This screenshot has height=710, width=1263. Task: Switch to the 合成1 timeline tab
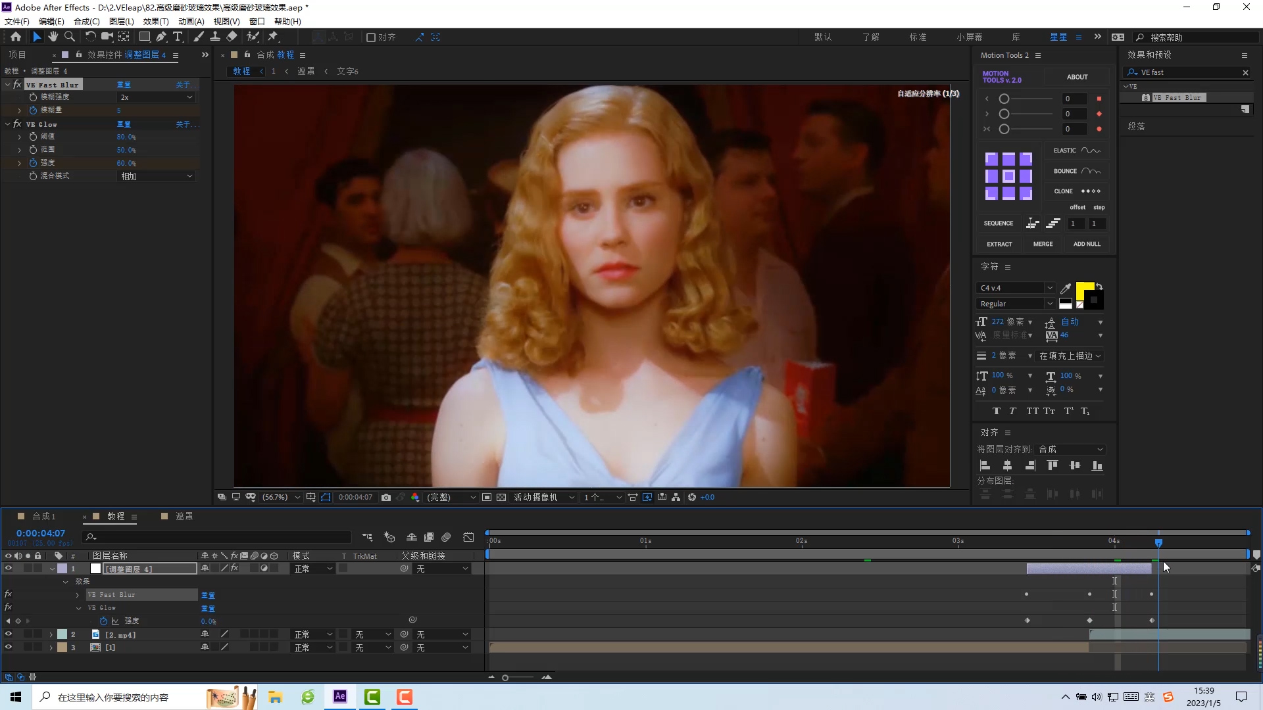pyautogui.click(x=44, y=517)
